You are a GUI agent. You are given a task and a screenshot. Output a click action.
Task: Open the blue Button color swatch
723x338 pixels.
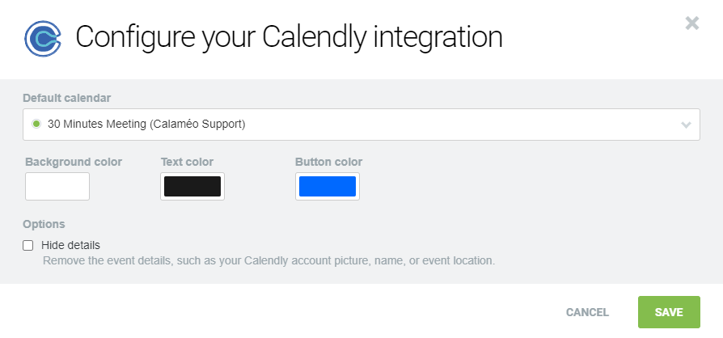tap(328, 187)
